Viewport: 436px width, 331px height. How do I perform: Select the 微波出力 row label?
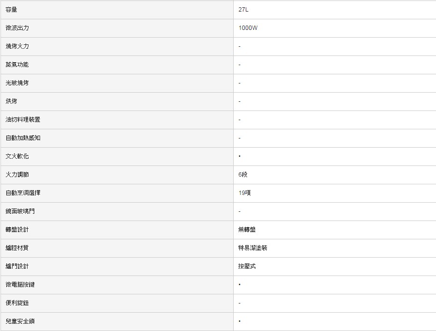pos(17,28)
